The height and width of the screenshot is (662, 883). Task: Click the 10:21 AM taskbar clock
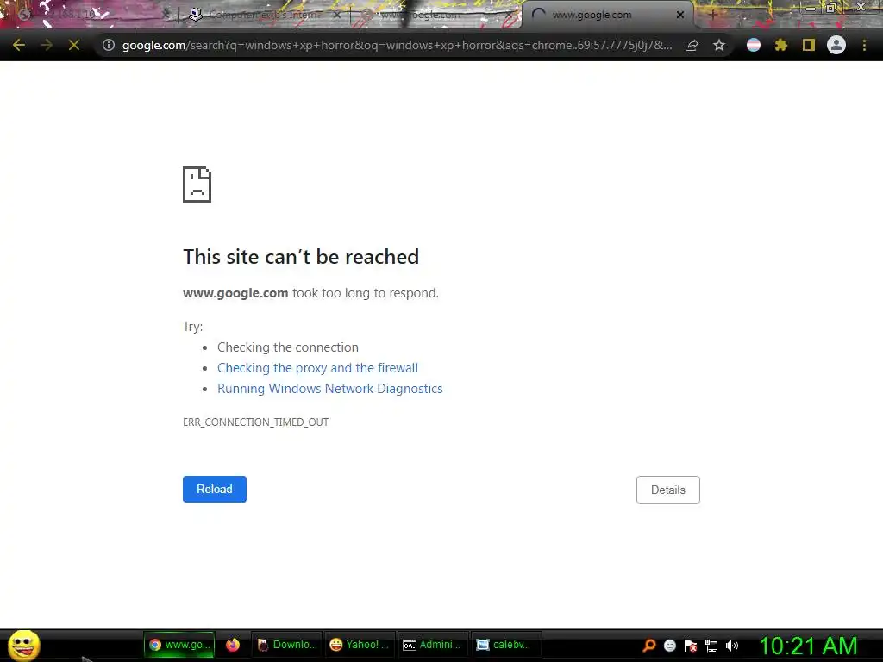pos(808,646)
